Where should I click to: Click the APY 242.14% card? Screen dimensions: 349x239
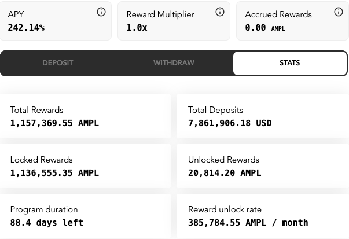click(56, 21)
